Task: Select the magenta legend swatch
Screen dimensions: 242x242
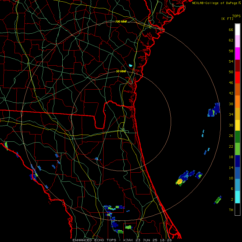Action: [x=237, y=54]
